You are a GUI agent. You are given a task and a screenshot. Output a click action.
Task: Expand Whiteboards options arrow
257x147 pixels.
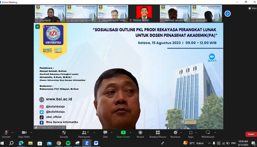pyautogui.click(x=215, y=133)
